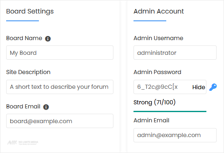
Task: Click the Admin Email label
Action: pos(151,120)
